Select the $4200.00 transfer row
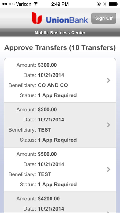 pyautogui.click(x=60, y=202)
